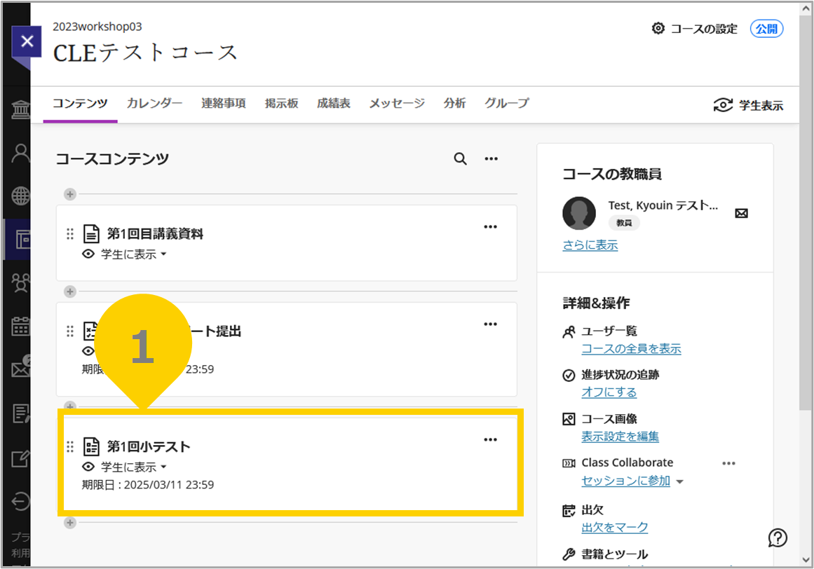Image resolution: width=814 pixels, height=569 pixels.
Task: Open options menu for 第1回目講義資料
Action: pos(491,226)
